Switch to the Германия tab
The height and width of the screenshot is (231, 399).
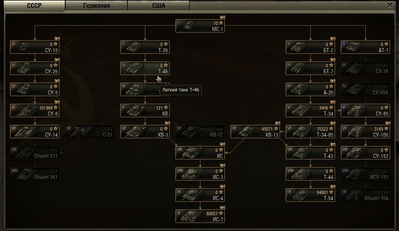[96, 6]
